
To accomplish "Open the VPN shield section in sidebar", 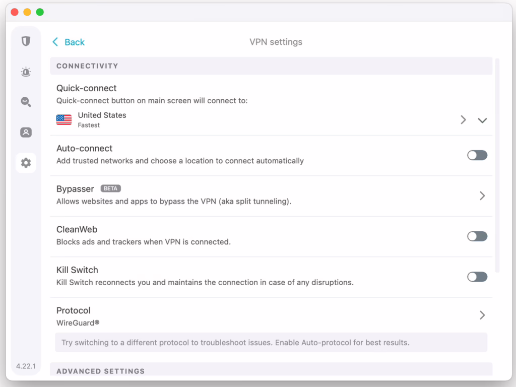I will coord(26,41).
